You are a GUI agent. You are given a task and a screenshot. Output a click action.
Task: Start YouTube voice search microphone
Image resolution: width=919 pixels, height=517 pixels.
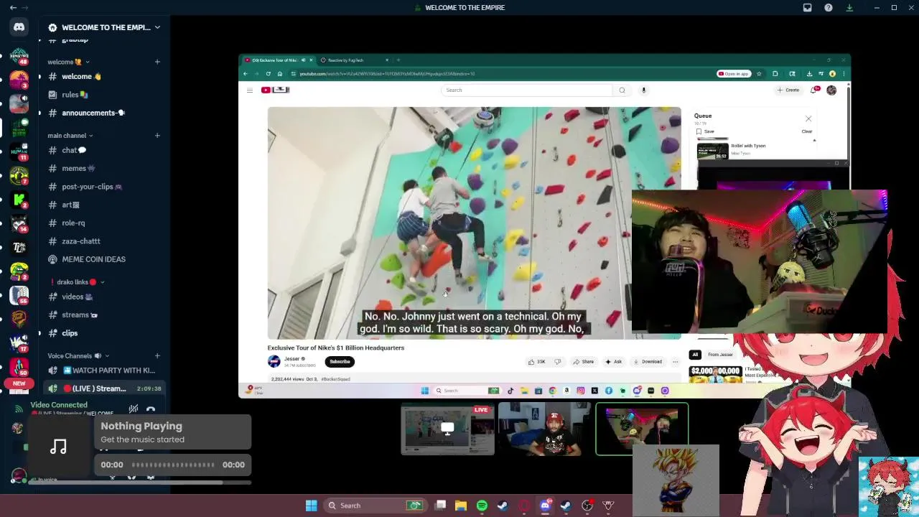tap(644, 90)
